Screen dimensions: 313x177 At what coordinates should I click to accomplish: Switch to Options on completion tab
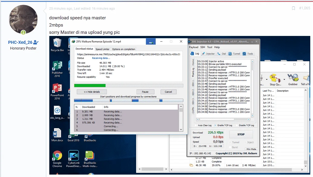[x=124, y=49]
